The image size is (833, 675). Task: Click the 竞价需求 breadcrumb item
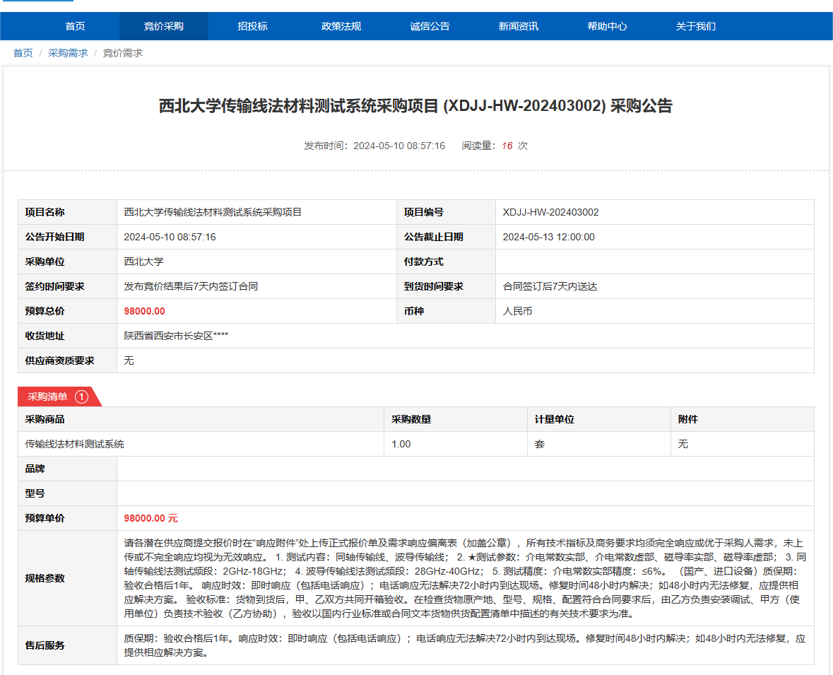pos(123,53)
